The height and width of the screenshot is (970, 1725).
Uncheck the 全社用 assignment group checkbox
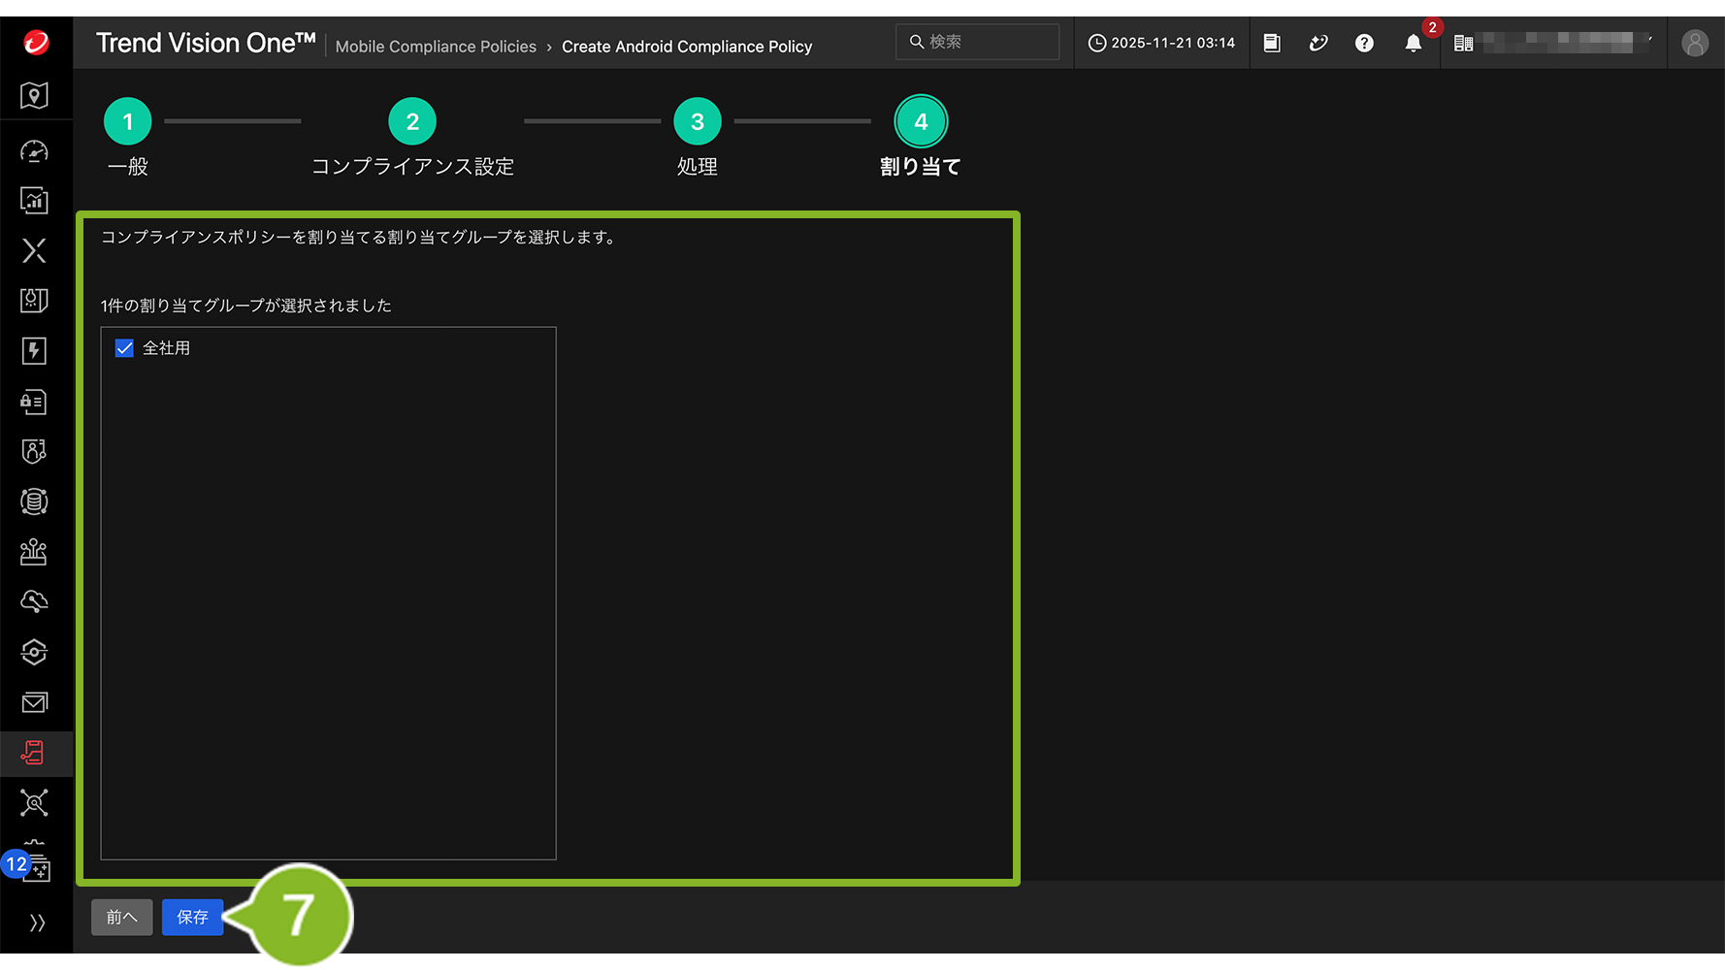[x=124, y=348]
